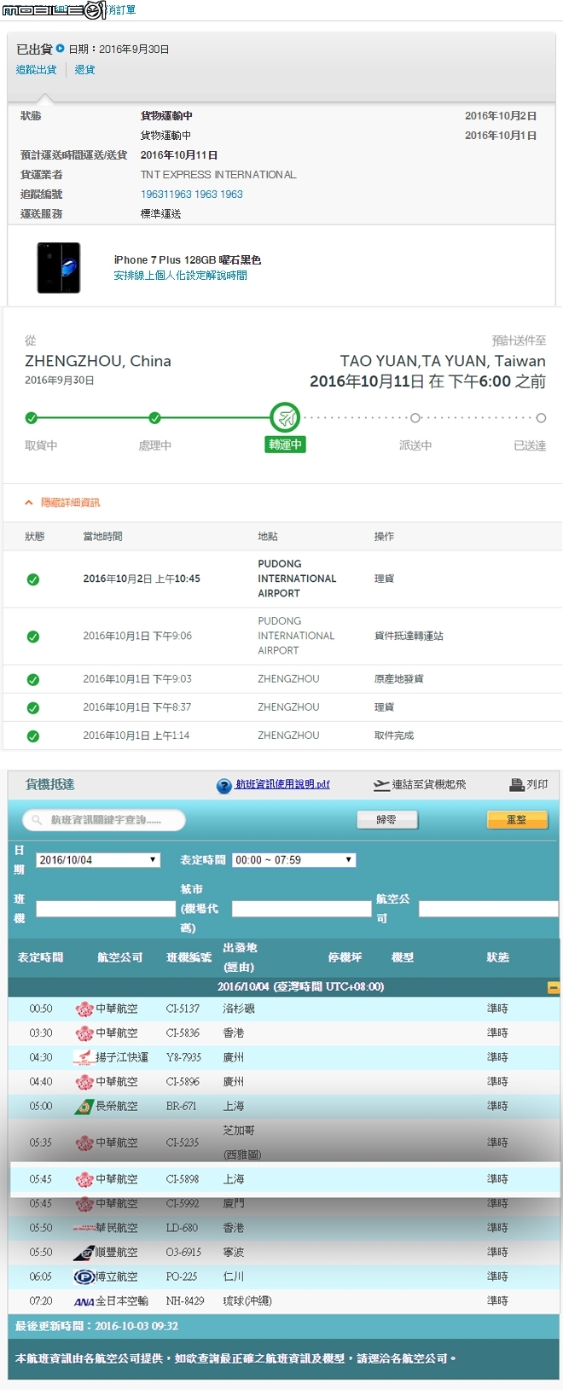This screenshot has width=563, height=1390.
Task: Click the 狀態 column header in flight table
Action: click(x=498, y=958)
